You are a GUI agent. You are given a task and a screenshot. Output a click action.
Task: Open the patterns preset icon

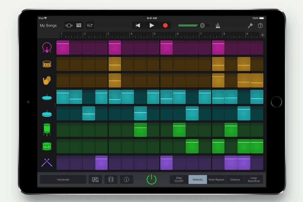tap(95, 179)
